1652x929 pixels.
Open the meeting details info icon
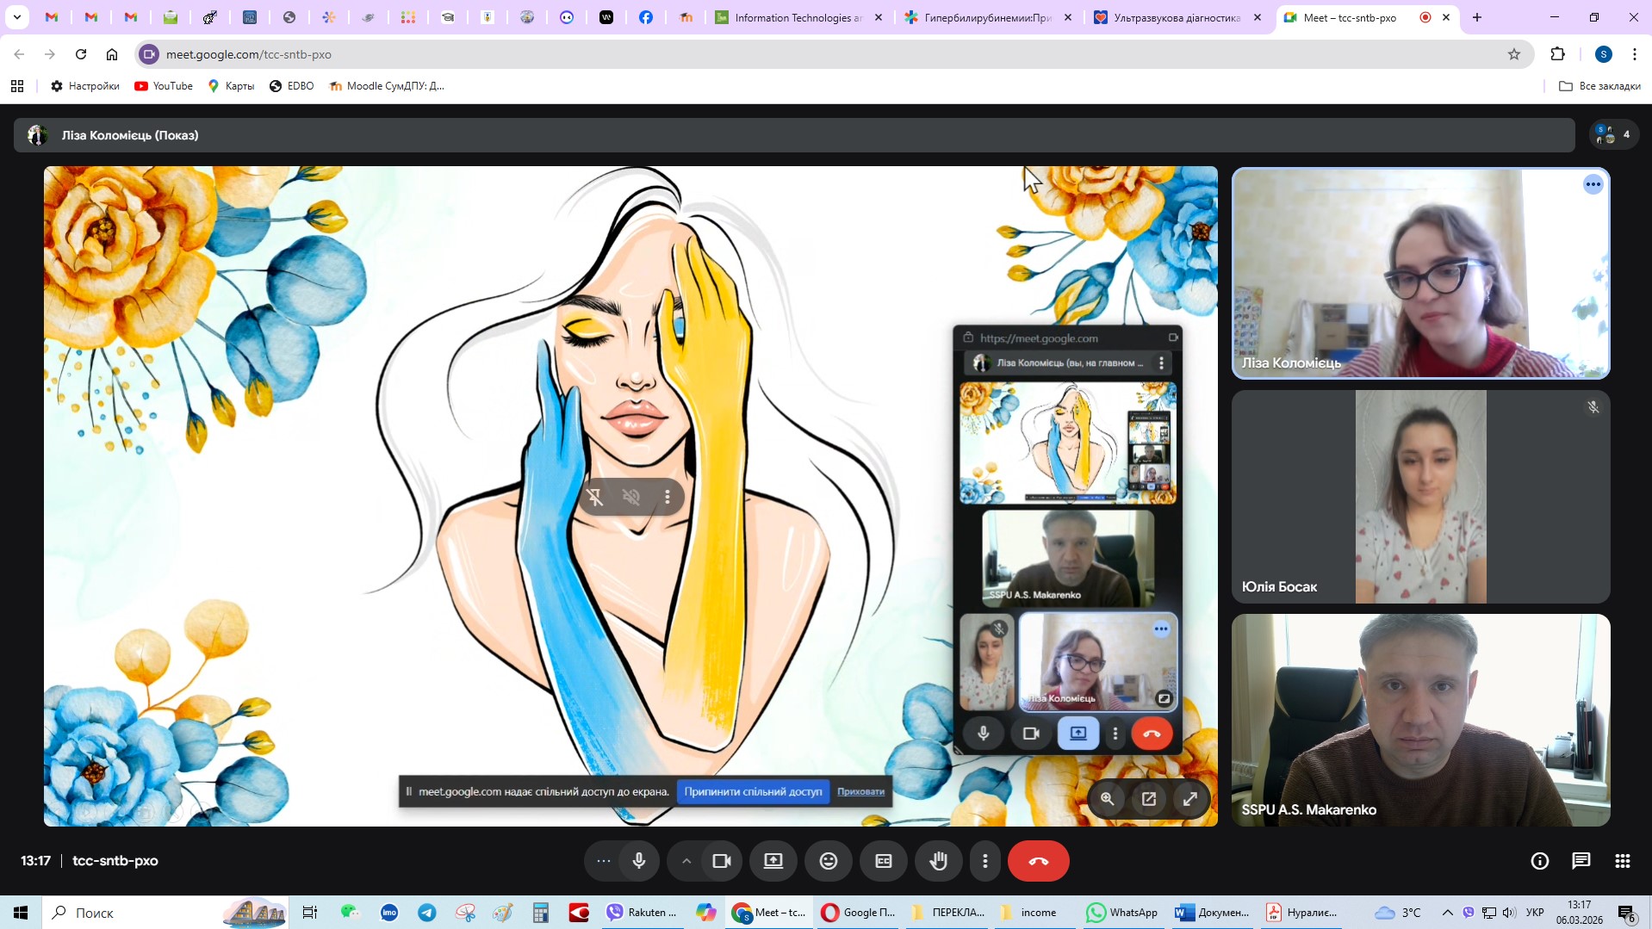(x=1539, y=861)
